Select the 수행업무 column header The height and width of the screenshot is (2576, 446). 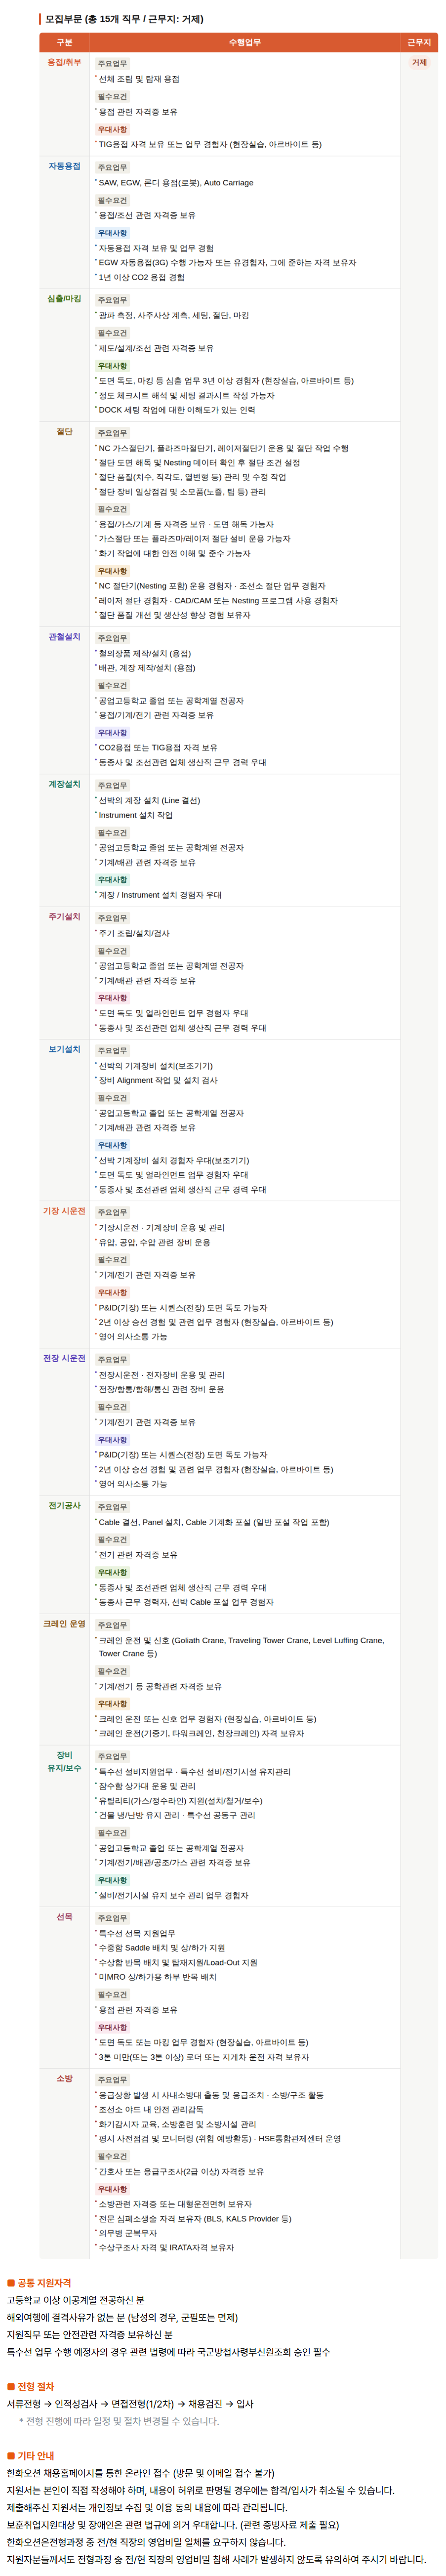point(245,42)
